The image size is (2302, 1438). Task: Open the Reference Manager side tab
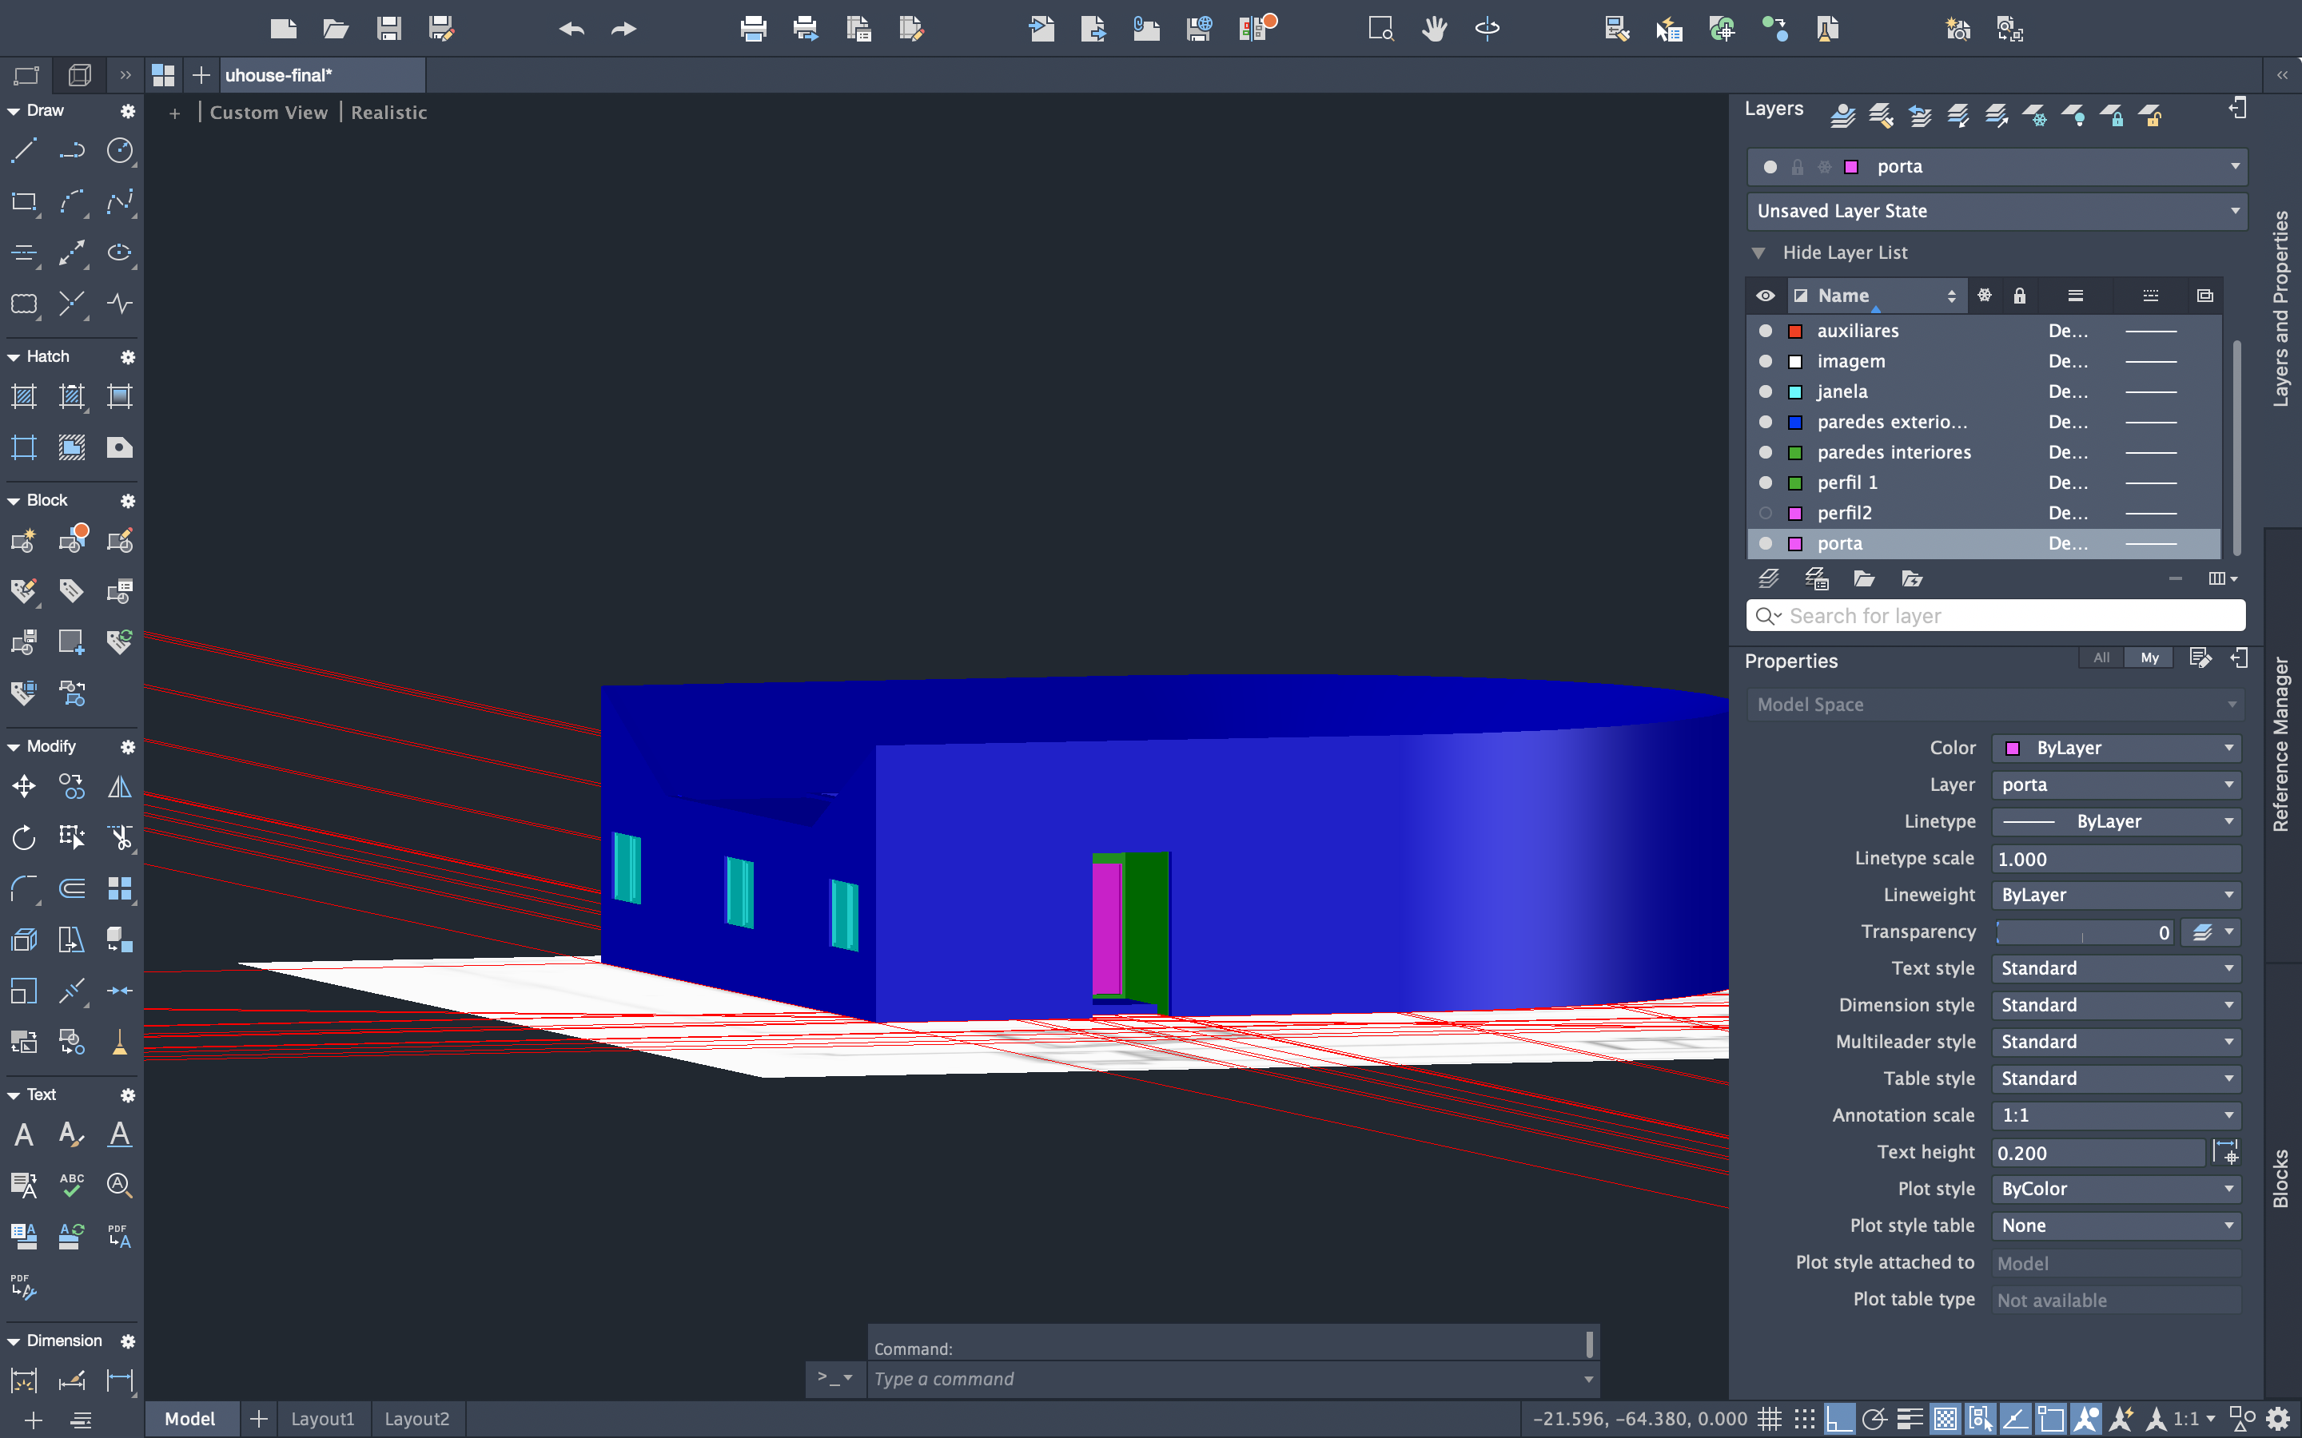tap(2281, 745)
